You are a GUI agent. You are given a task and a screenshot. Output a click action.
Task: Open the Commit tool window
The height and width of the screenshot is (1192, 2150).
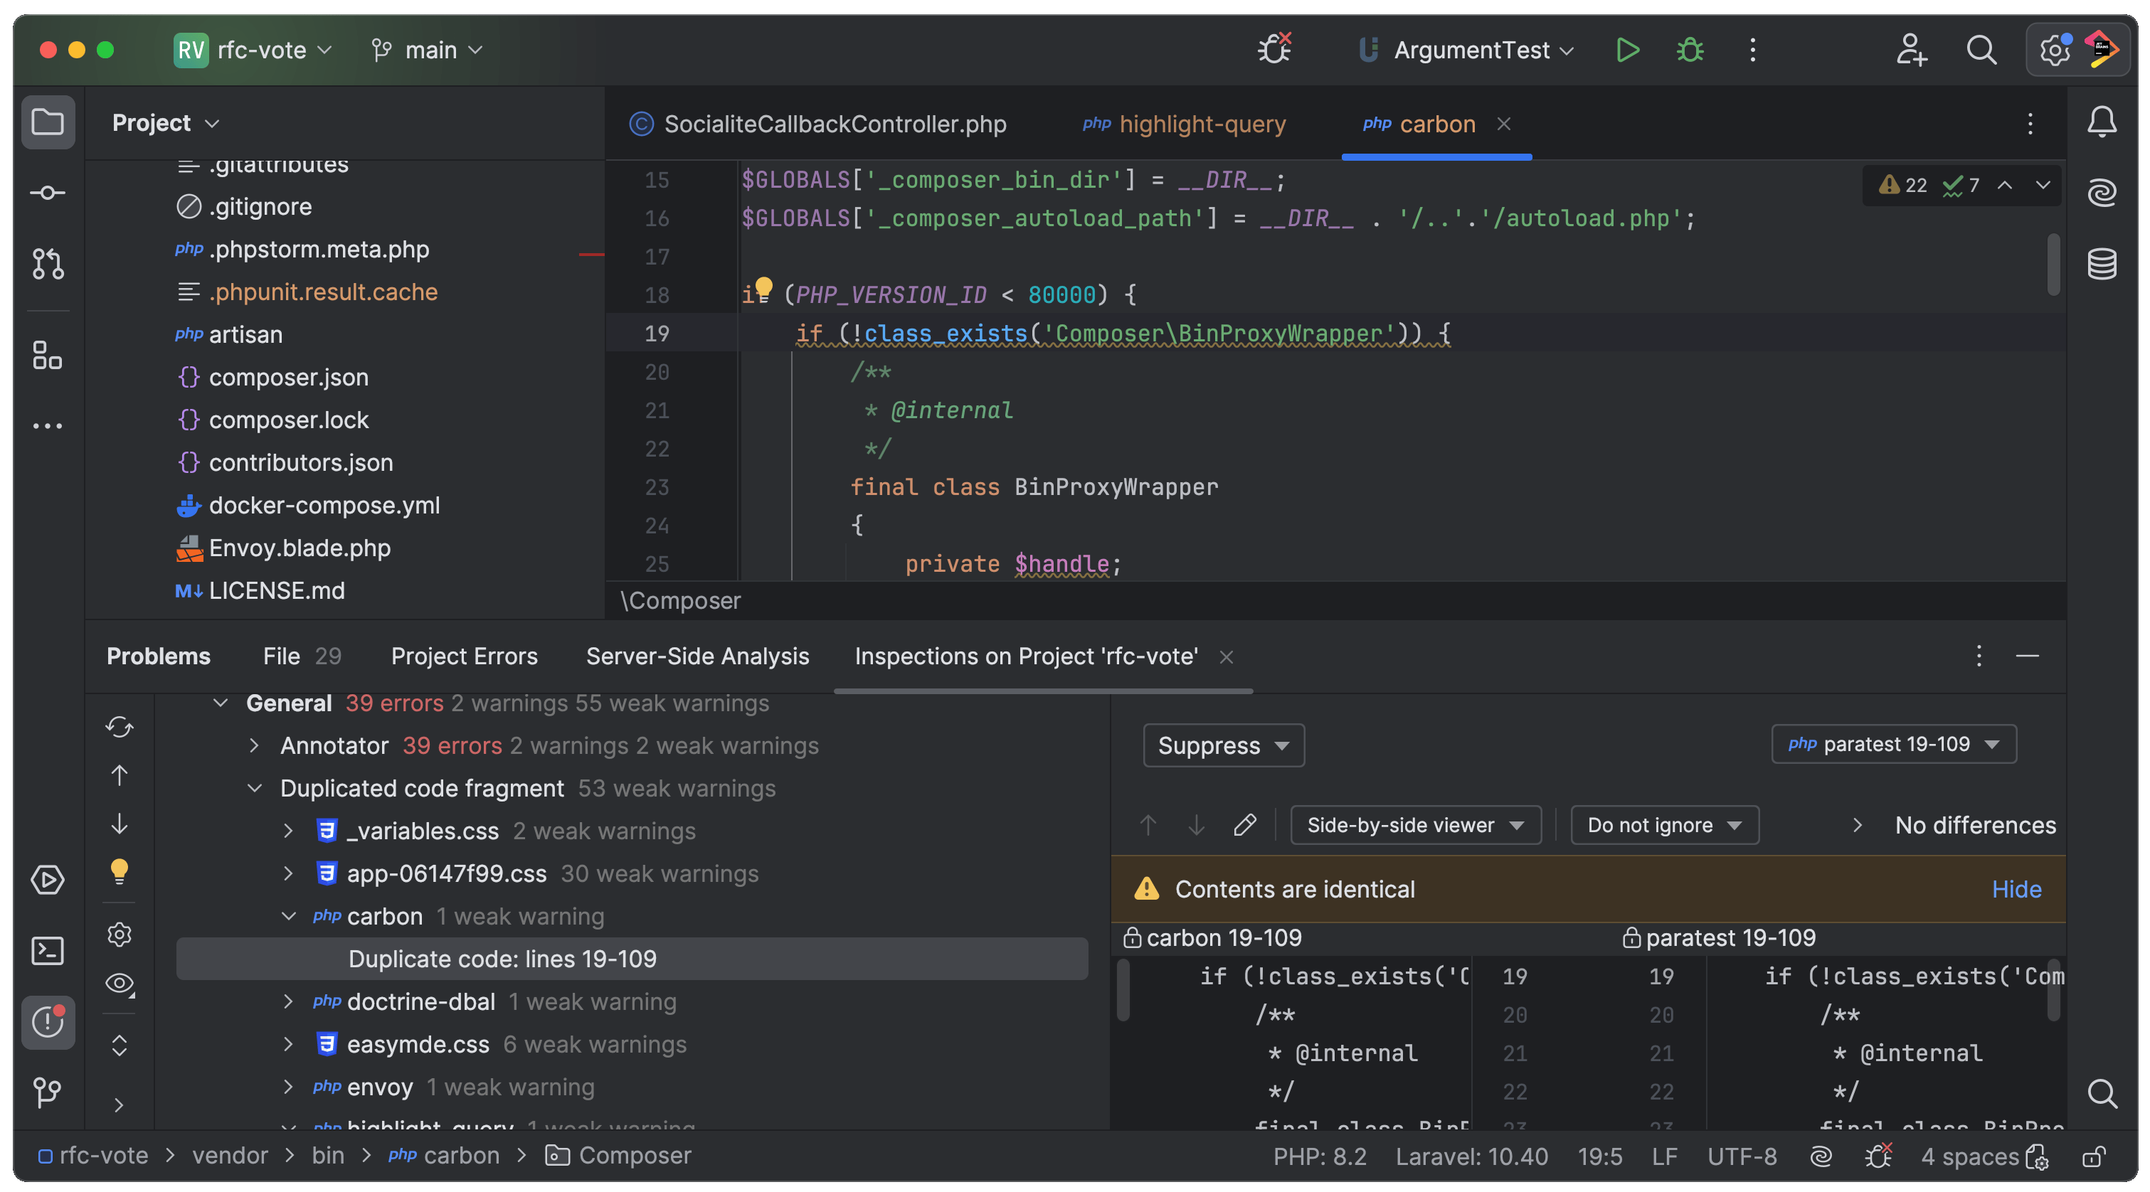point(48,192)
